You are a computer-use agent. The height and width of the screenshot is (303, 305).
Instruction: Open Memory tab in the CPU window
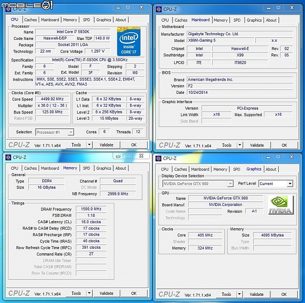(70, 20)
